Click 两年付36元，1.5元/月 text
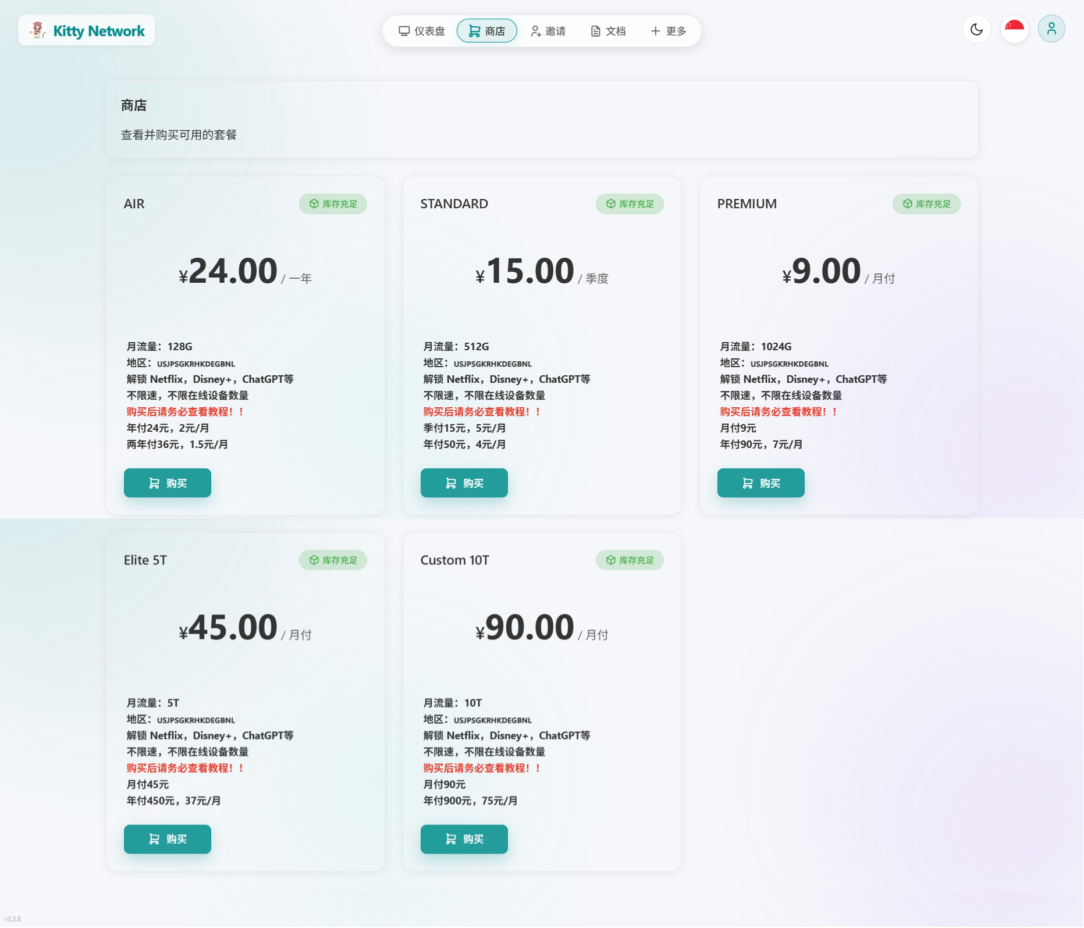This screenshot has width=1084, height=928. tap(177, 445)
